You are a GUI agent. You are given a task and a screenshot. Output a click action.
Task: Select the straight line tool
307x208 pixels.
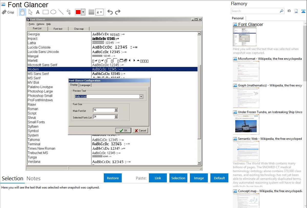tap(61, 12)
